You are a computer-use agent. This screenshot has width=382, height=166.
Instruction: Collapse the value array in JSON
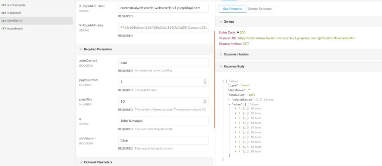pos(229,105)
